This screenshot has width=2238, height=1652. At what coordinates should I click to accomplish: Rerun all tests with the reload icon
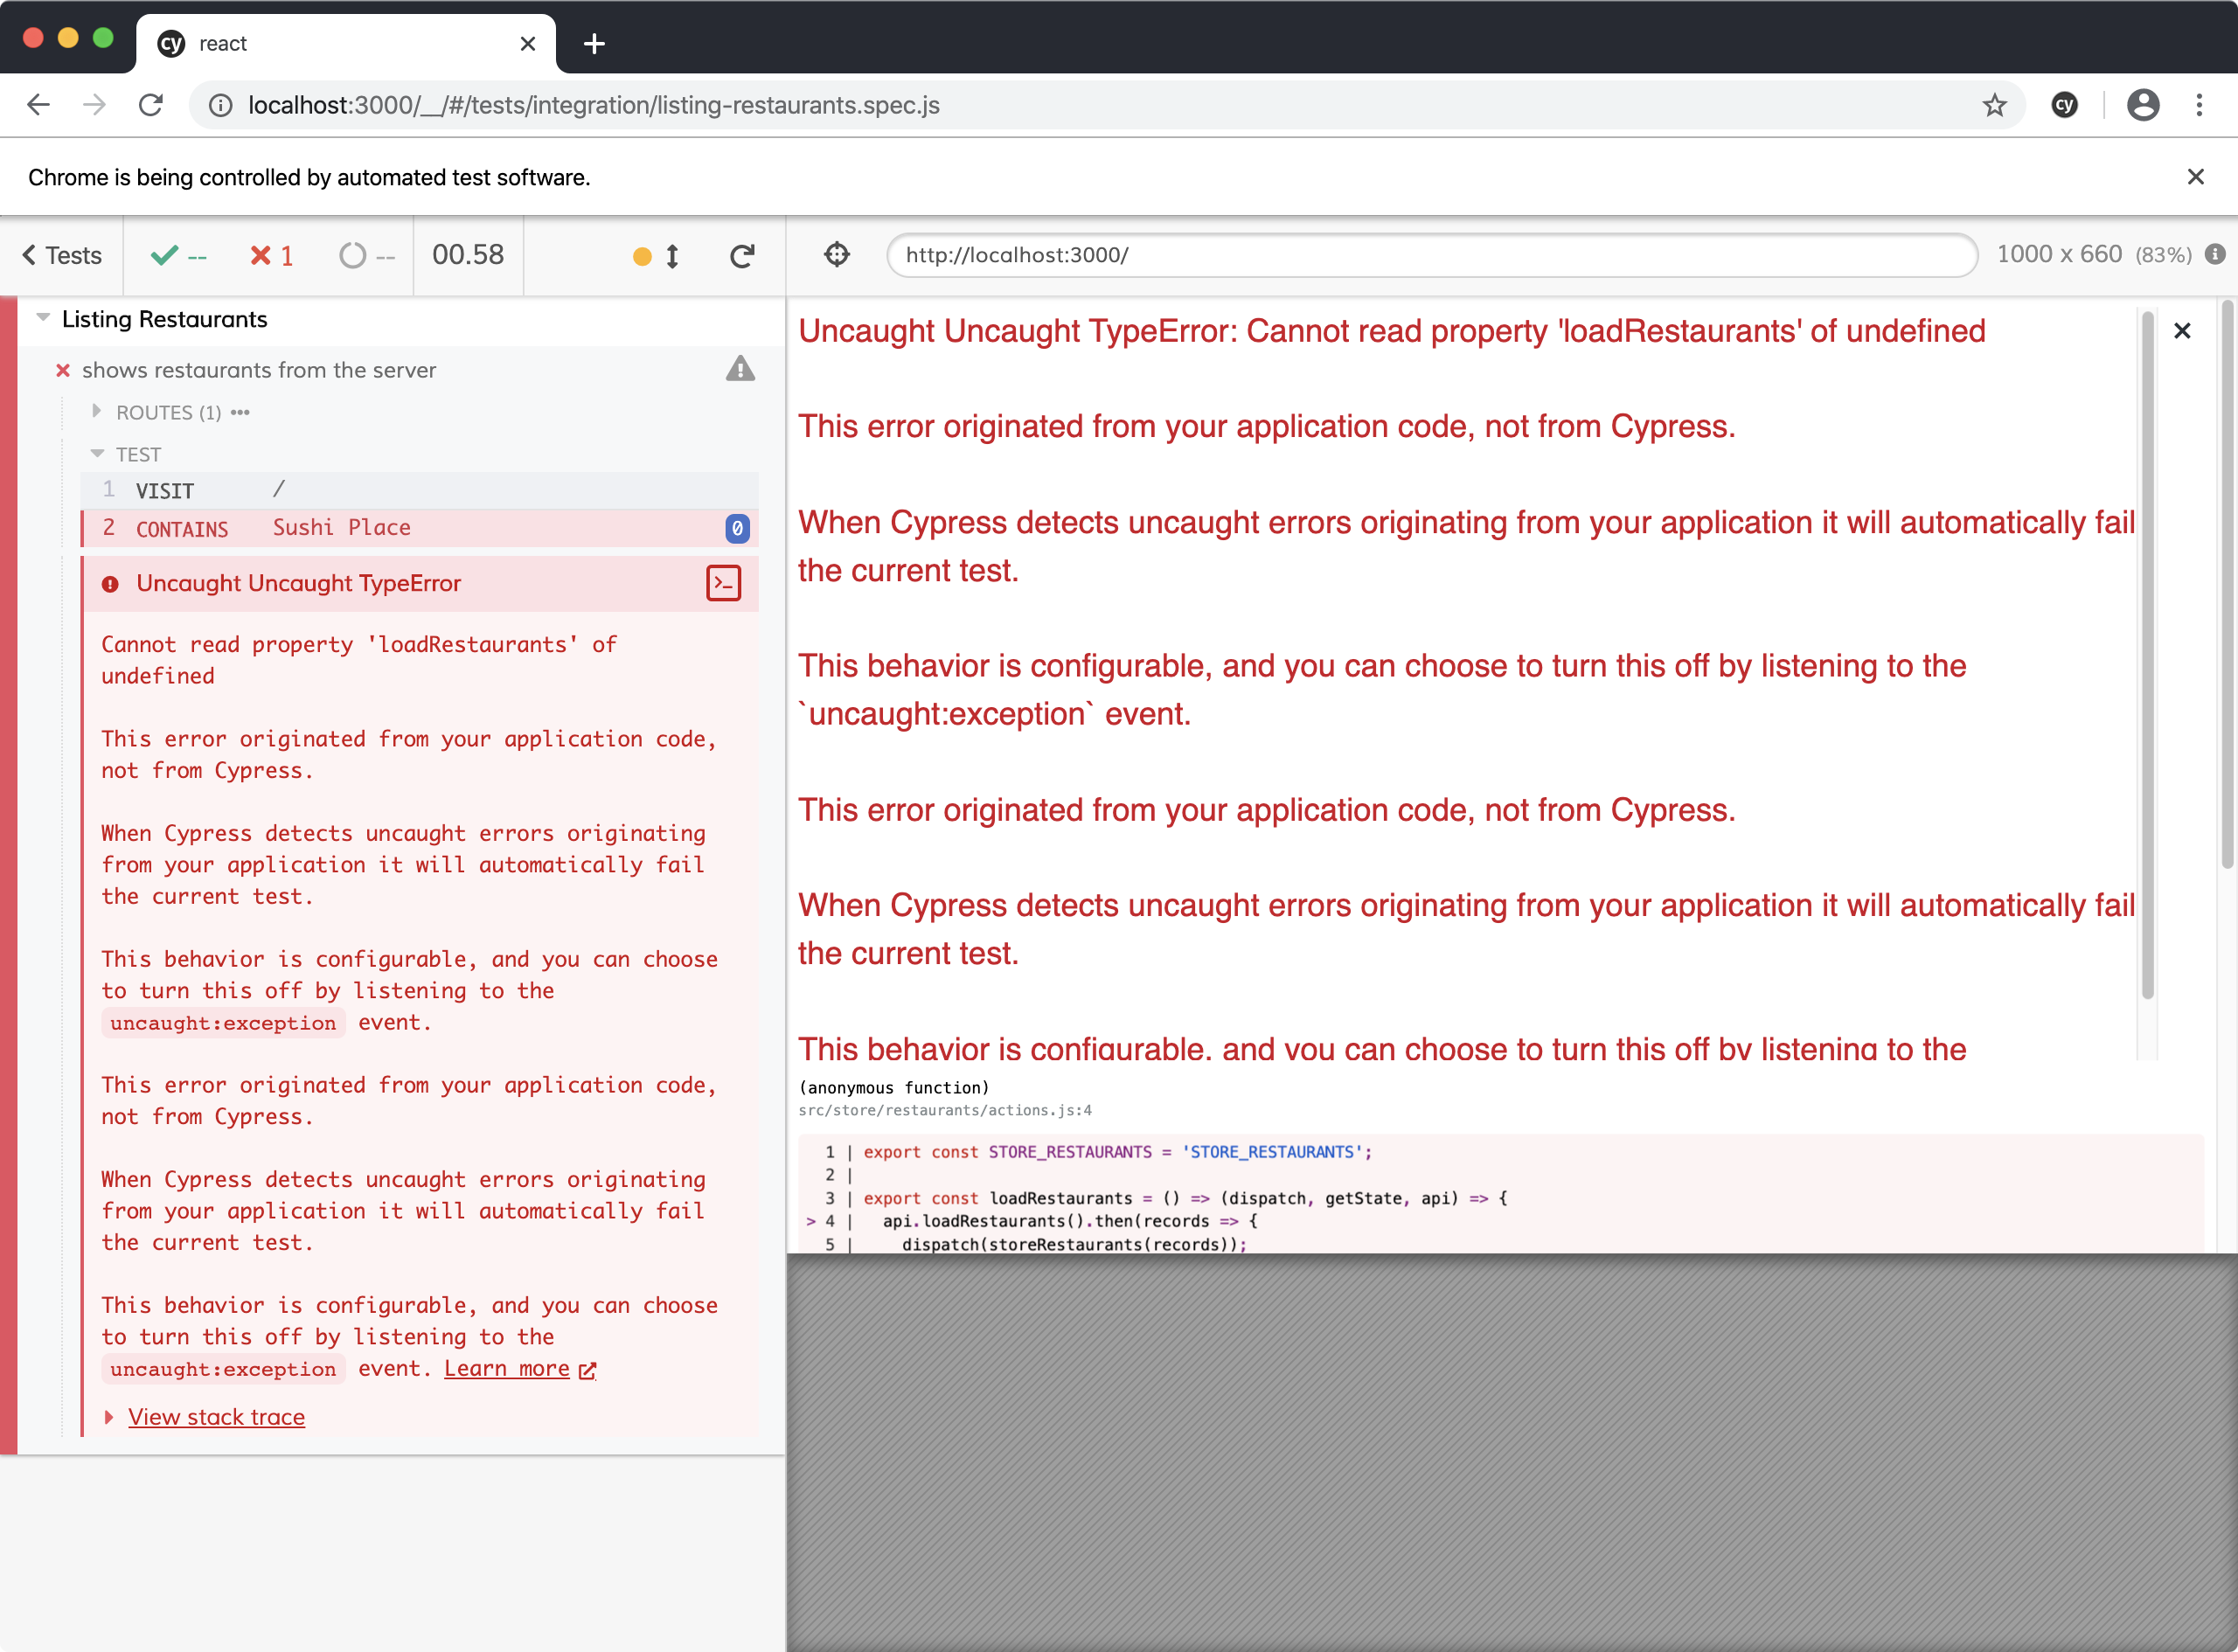(741, 256)
